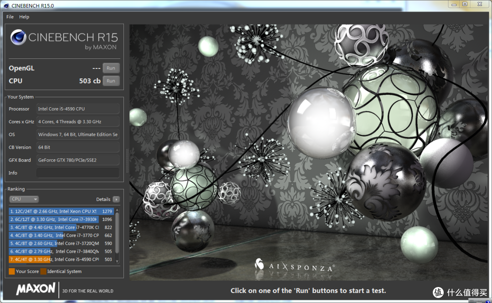The width and height of the screenshot is (492, 303).
Task: Maximize the Cinebench window
Action: click(x=465, y=5)
